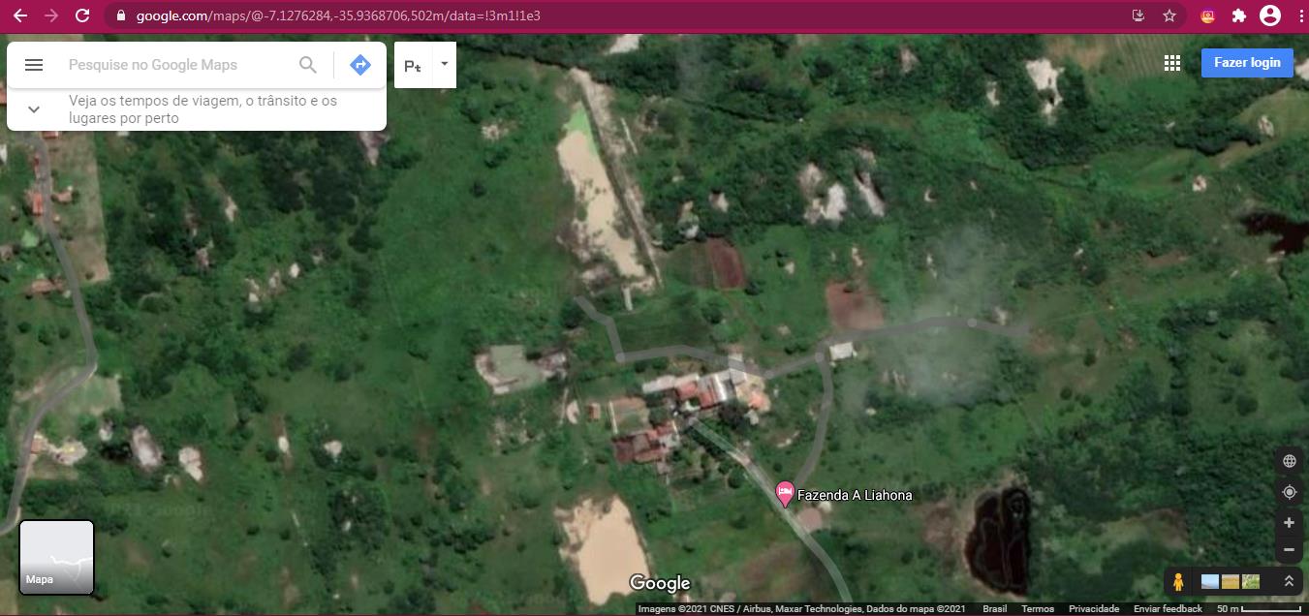
Task: Zoom in with the plus button
Action: coord(1289,523)
